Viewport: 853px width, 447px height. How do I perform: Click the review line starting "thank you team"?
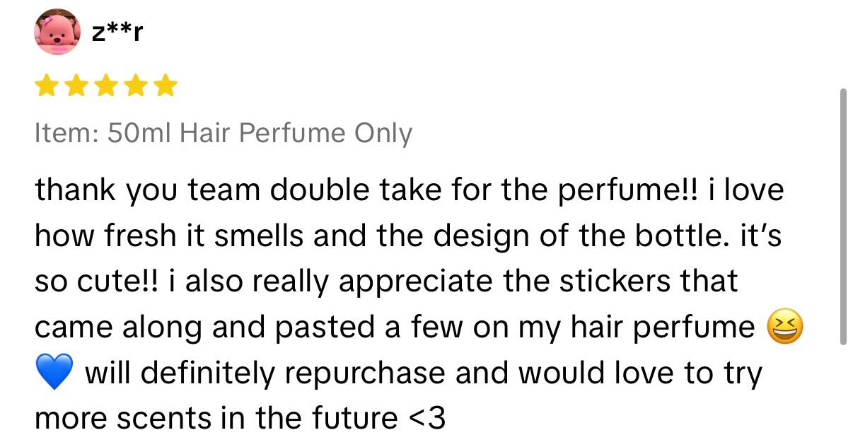(409, 191)
